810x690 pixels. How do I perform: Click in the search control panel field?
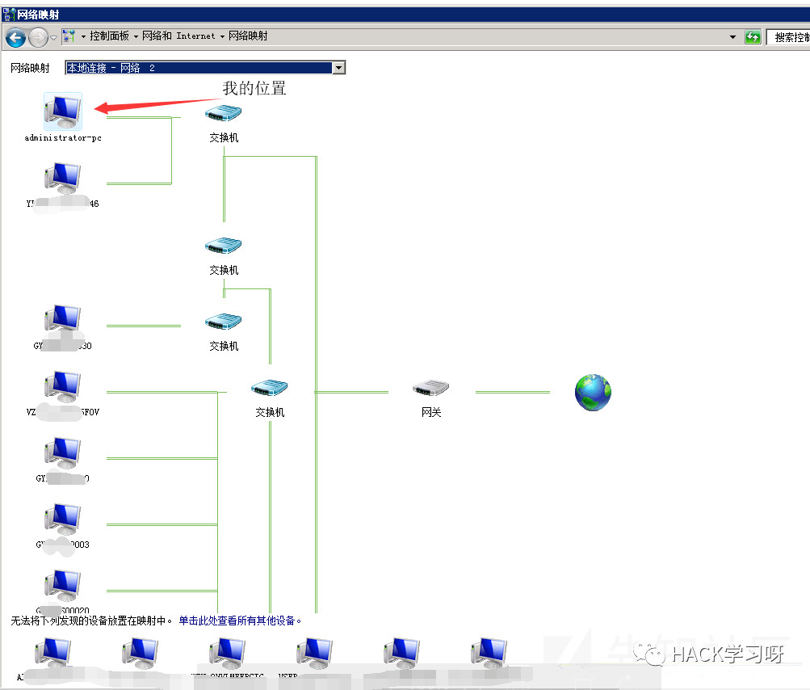(788, 37)
